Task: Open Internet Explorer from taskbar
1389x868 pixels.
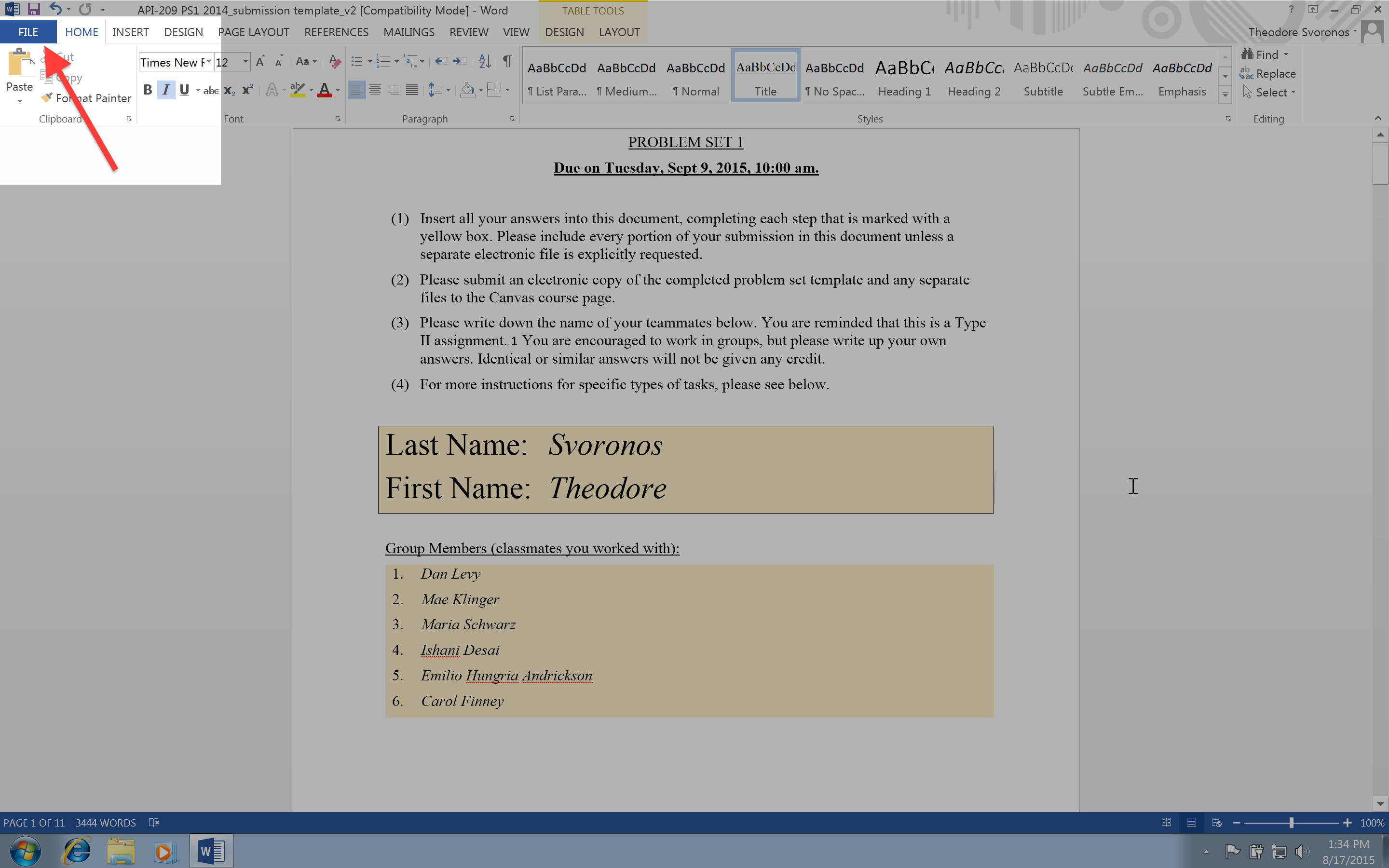Action: 77,851
